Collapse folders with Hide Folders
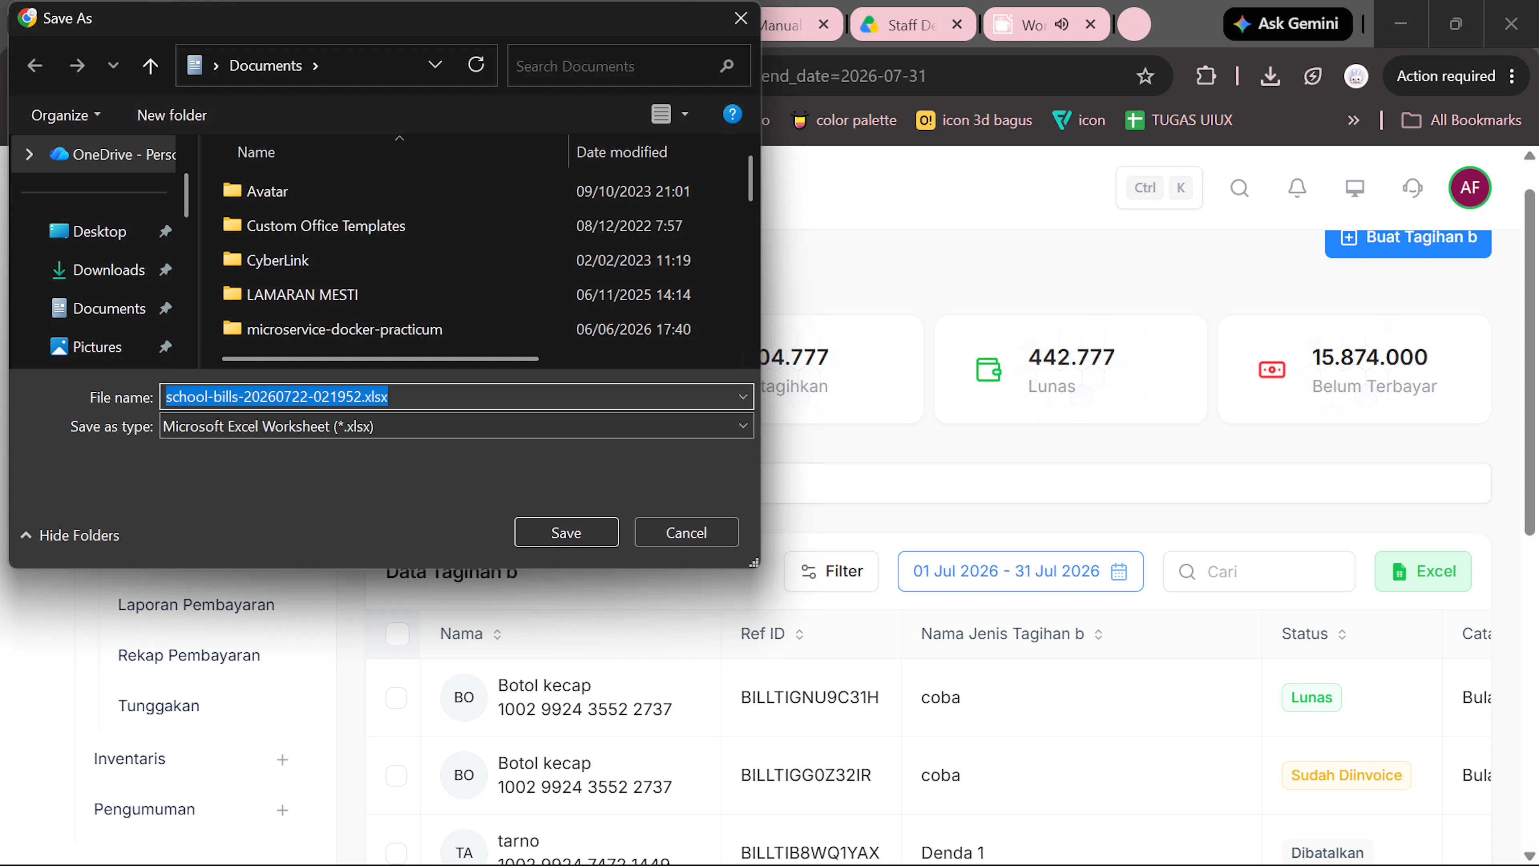Image resolution: width=1539 pixels, height=866 pixels. 70,535
